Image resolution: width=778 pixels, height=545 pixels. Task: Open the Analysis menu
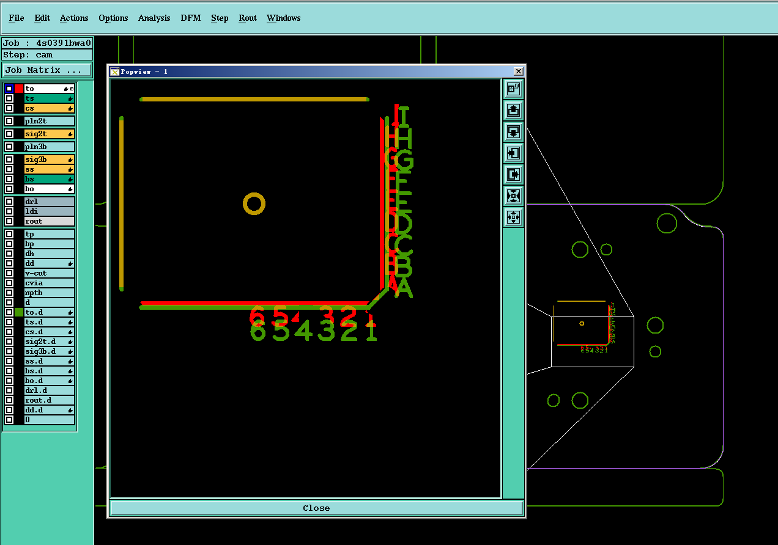(154, 18)
